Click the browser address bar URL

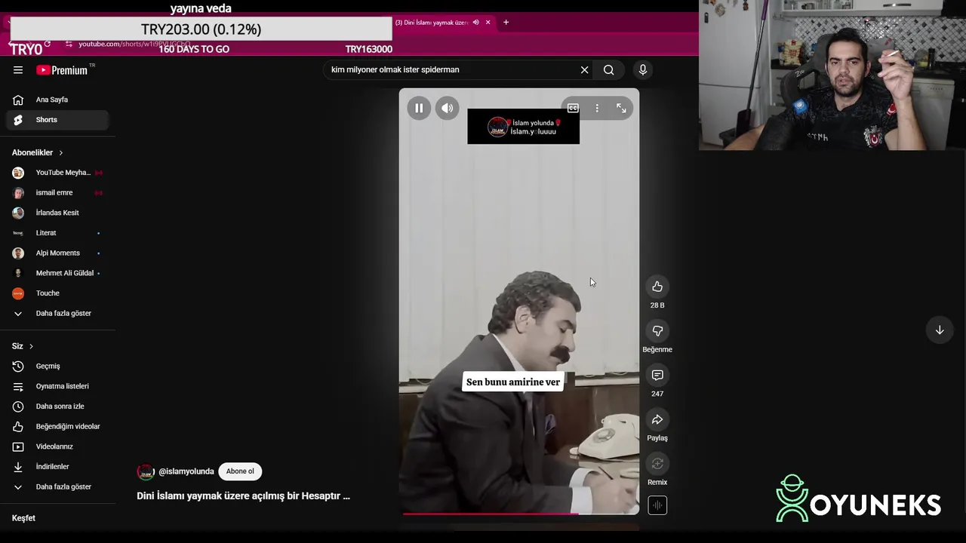click(x=134, y=44)
